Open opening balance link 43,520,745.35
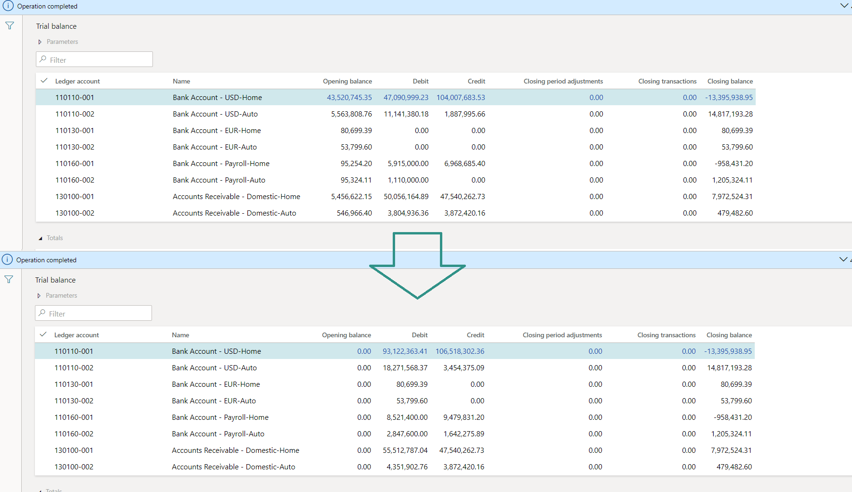 (349, 97)
